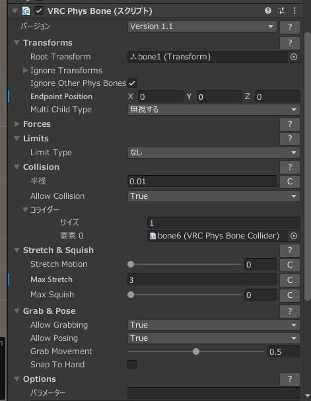Click the コライダー サイズ field
This screenshot has height=401, width=311.
(x=224, y=223)
